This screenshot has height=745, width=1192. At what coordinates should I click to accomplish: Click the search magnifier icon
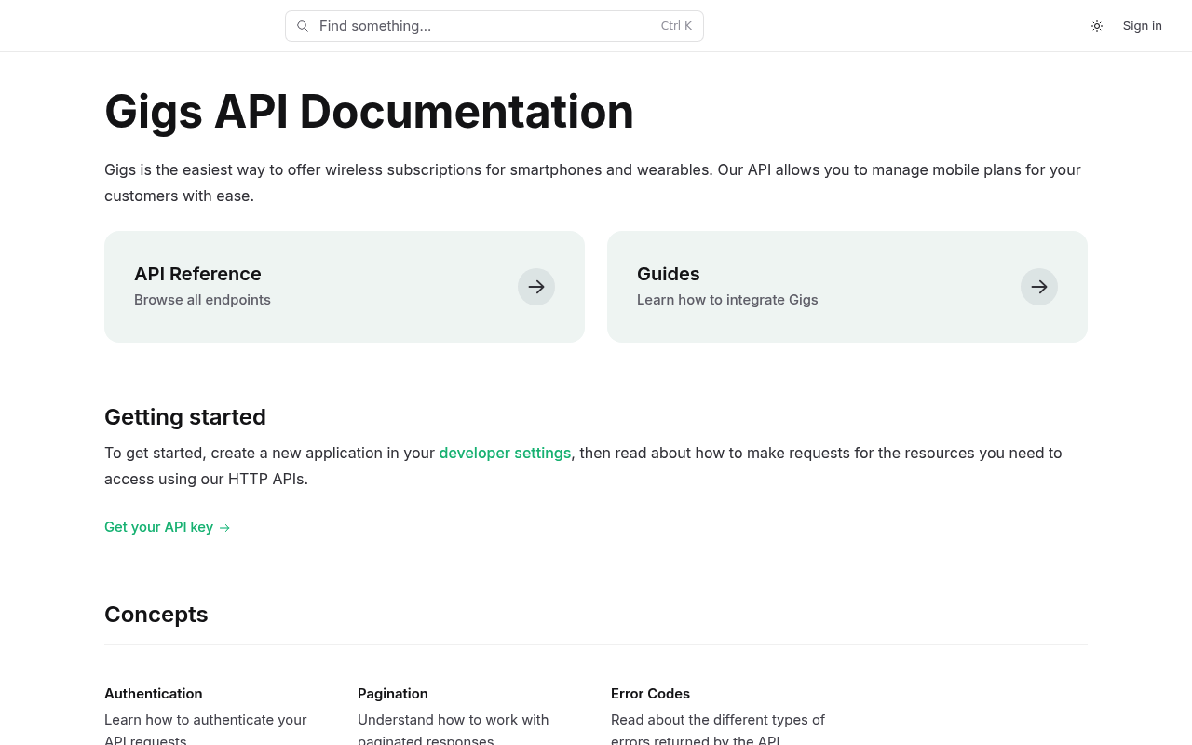coord(303,26)
